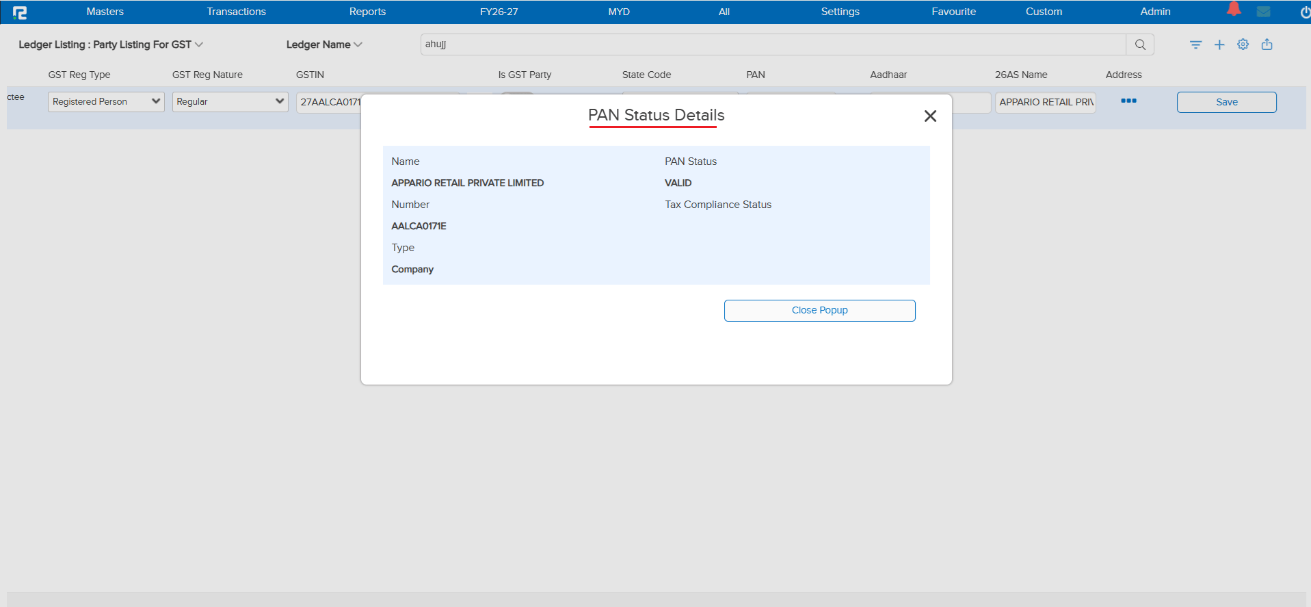Viewport: 1311px width, 607px height.
Task: Open the messages envelope icon
Action: (x=1264, y=12)
